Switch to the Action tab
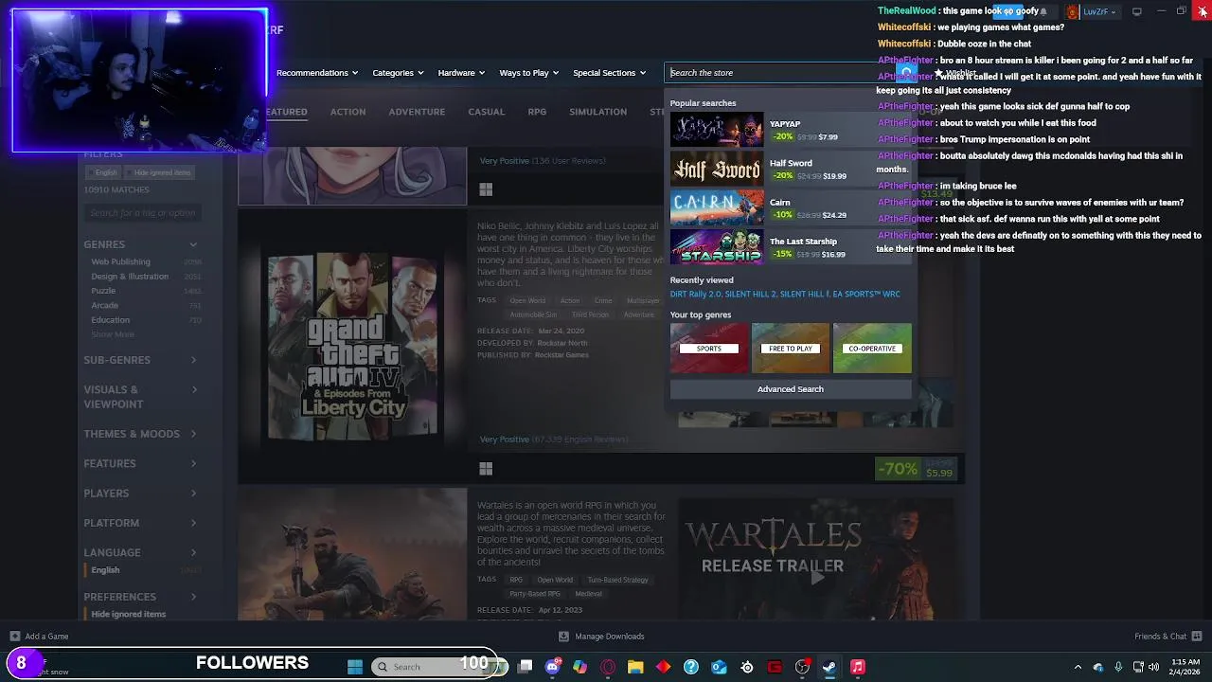The width and height of the screenshot is (1212, 682). click(348, 112)
